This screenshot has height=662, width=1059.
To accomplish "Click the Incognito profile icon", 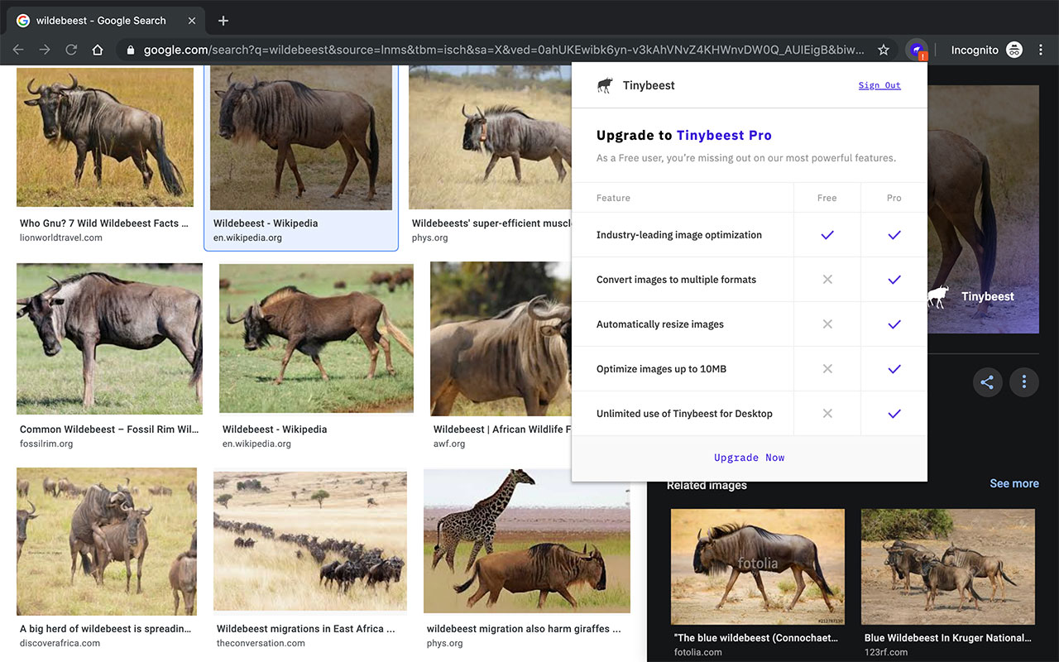I will (1014, 50).
